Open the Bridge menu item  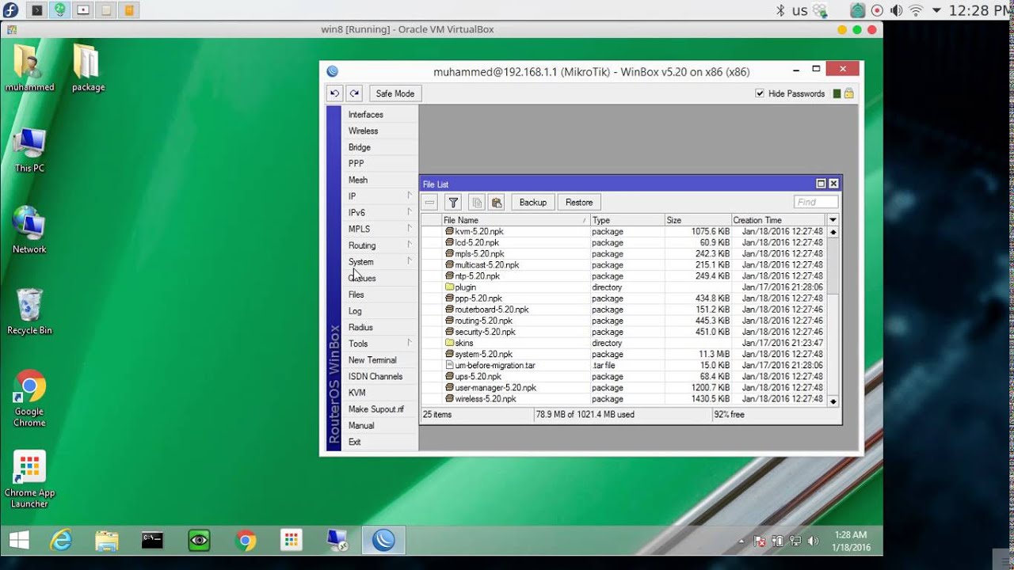[x=360, y=147]
